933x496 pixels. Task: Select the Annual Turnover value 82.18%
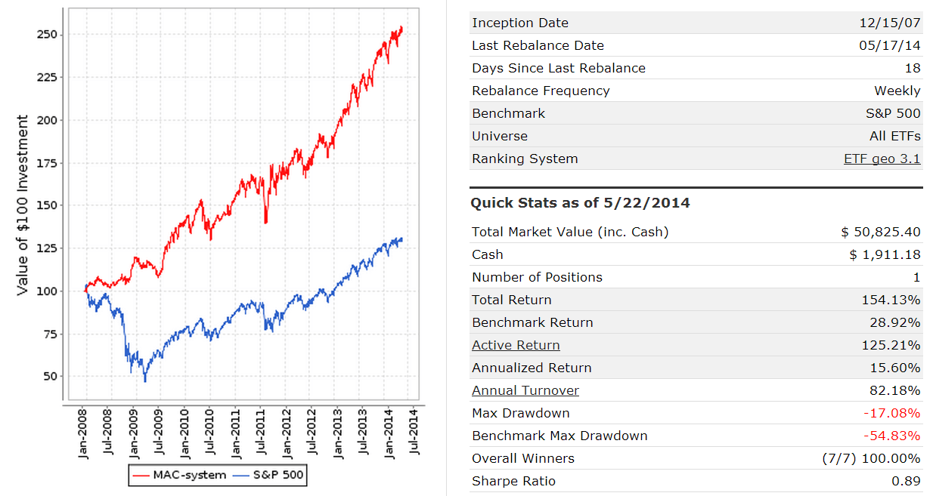(895, 390)
